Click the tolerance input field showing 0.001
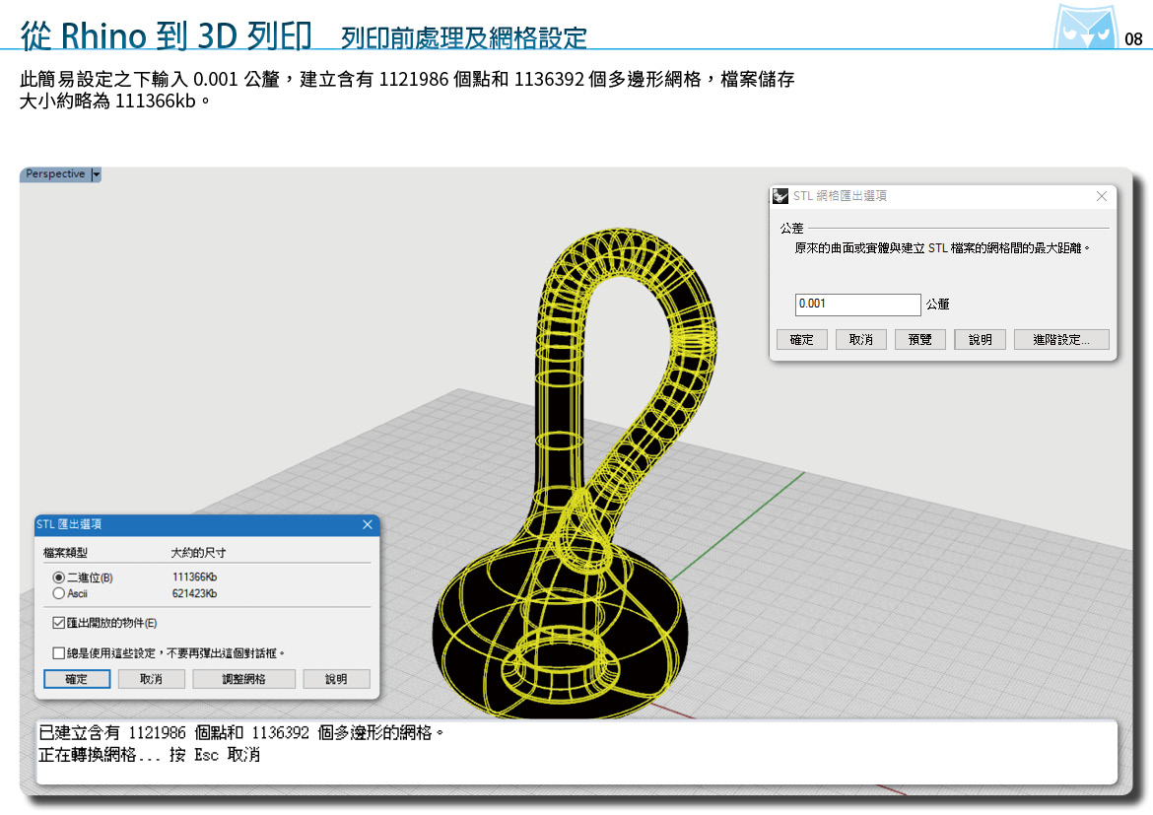The image size is (1153, 815). point(857,305)
